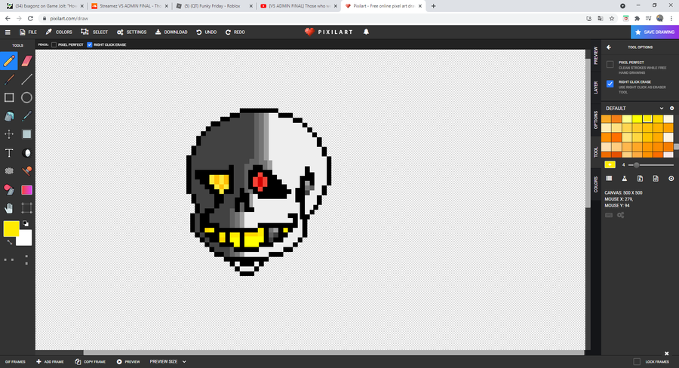Click the primary yellow color swatch

[x=11, y=229]
